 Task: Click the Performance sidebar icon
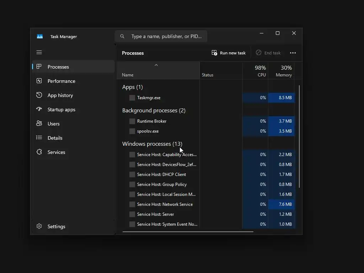39,81
